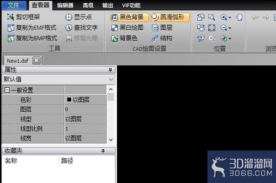Open the zoom out dropdown arrow
Viewport: 276px width, 183px height.
tap(230, 28)
